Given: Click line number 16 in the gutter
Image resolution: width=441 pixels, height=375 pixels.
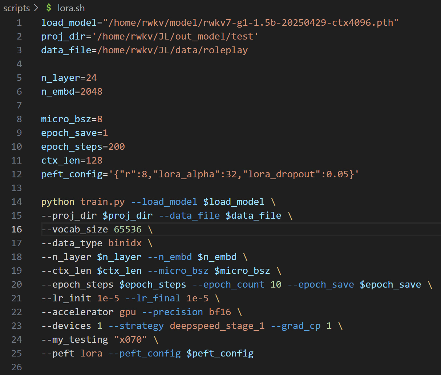Looking at the screenshot, I should click(16, 229).
